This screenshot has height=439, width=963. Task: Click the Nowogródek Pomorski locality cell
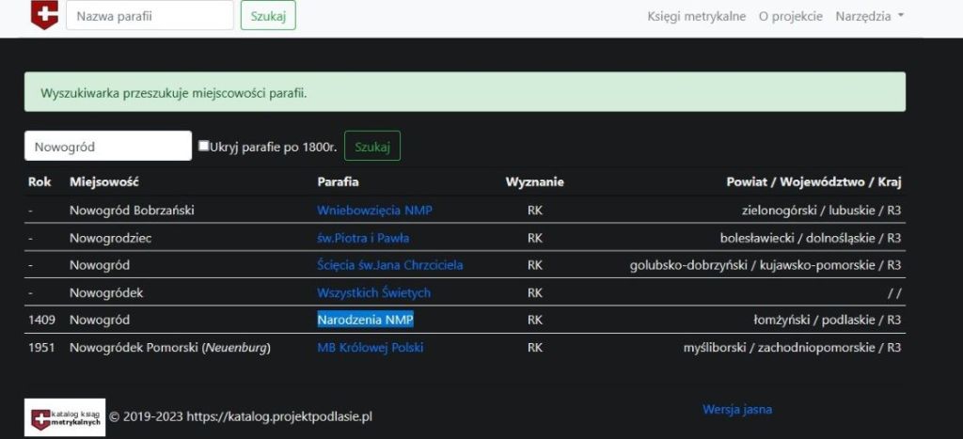[169, 348]
